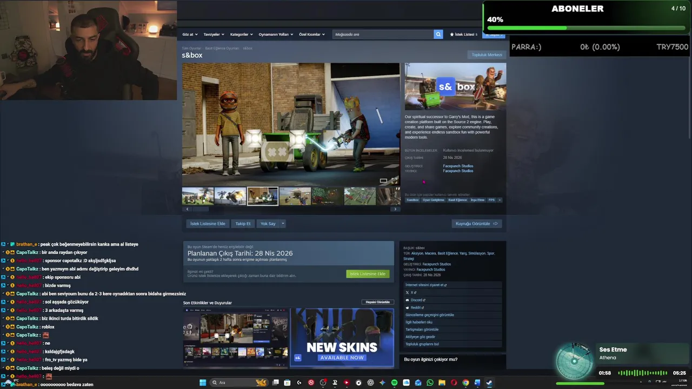Click Atölyeye göz gezdir link
This screenshot has width=692, height=389.
point(421,337)
